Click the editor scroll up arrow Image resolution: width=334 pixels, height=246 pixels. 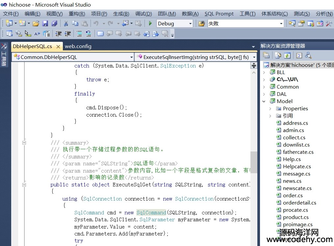(x=254, y=73)
